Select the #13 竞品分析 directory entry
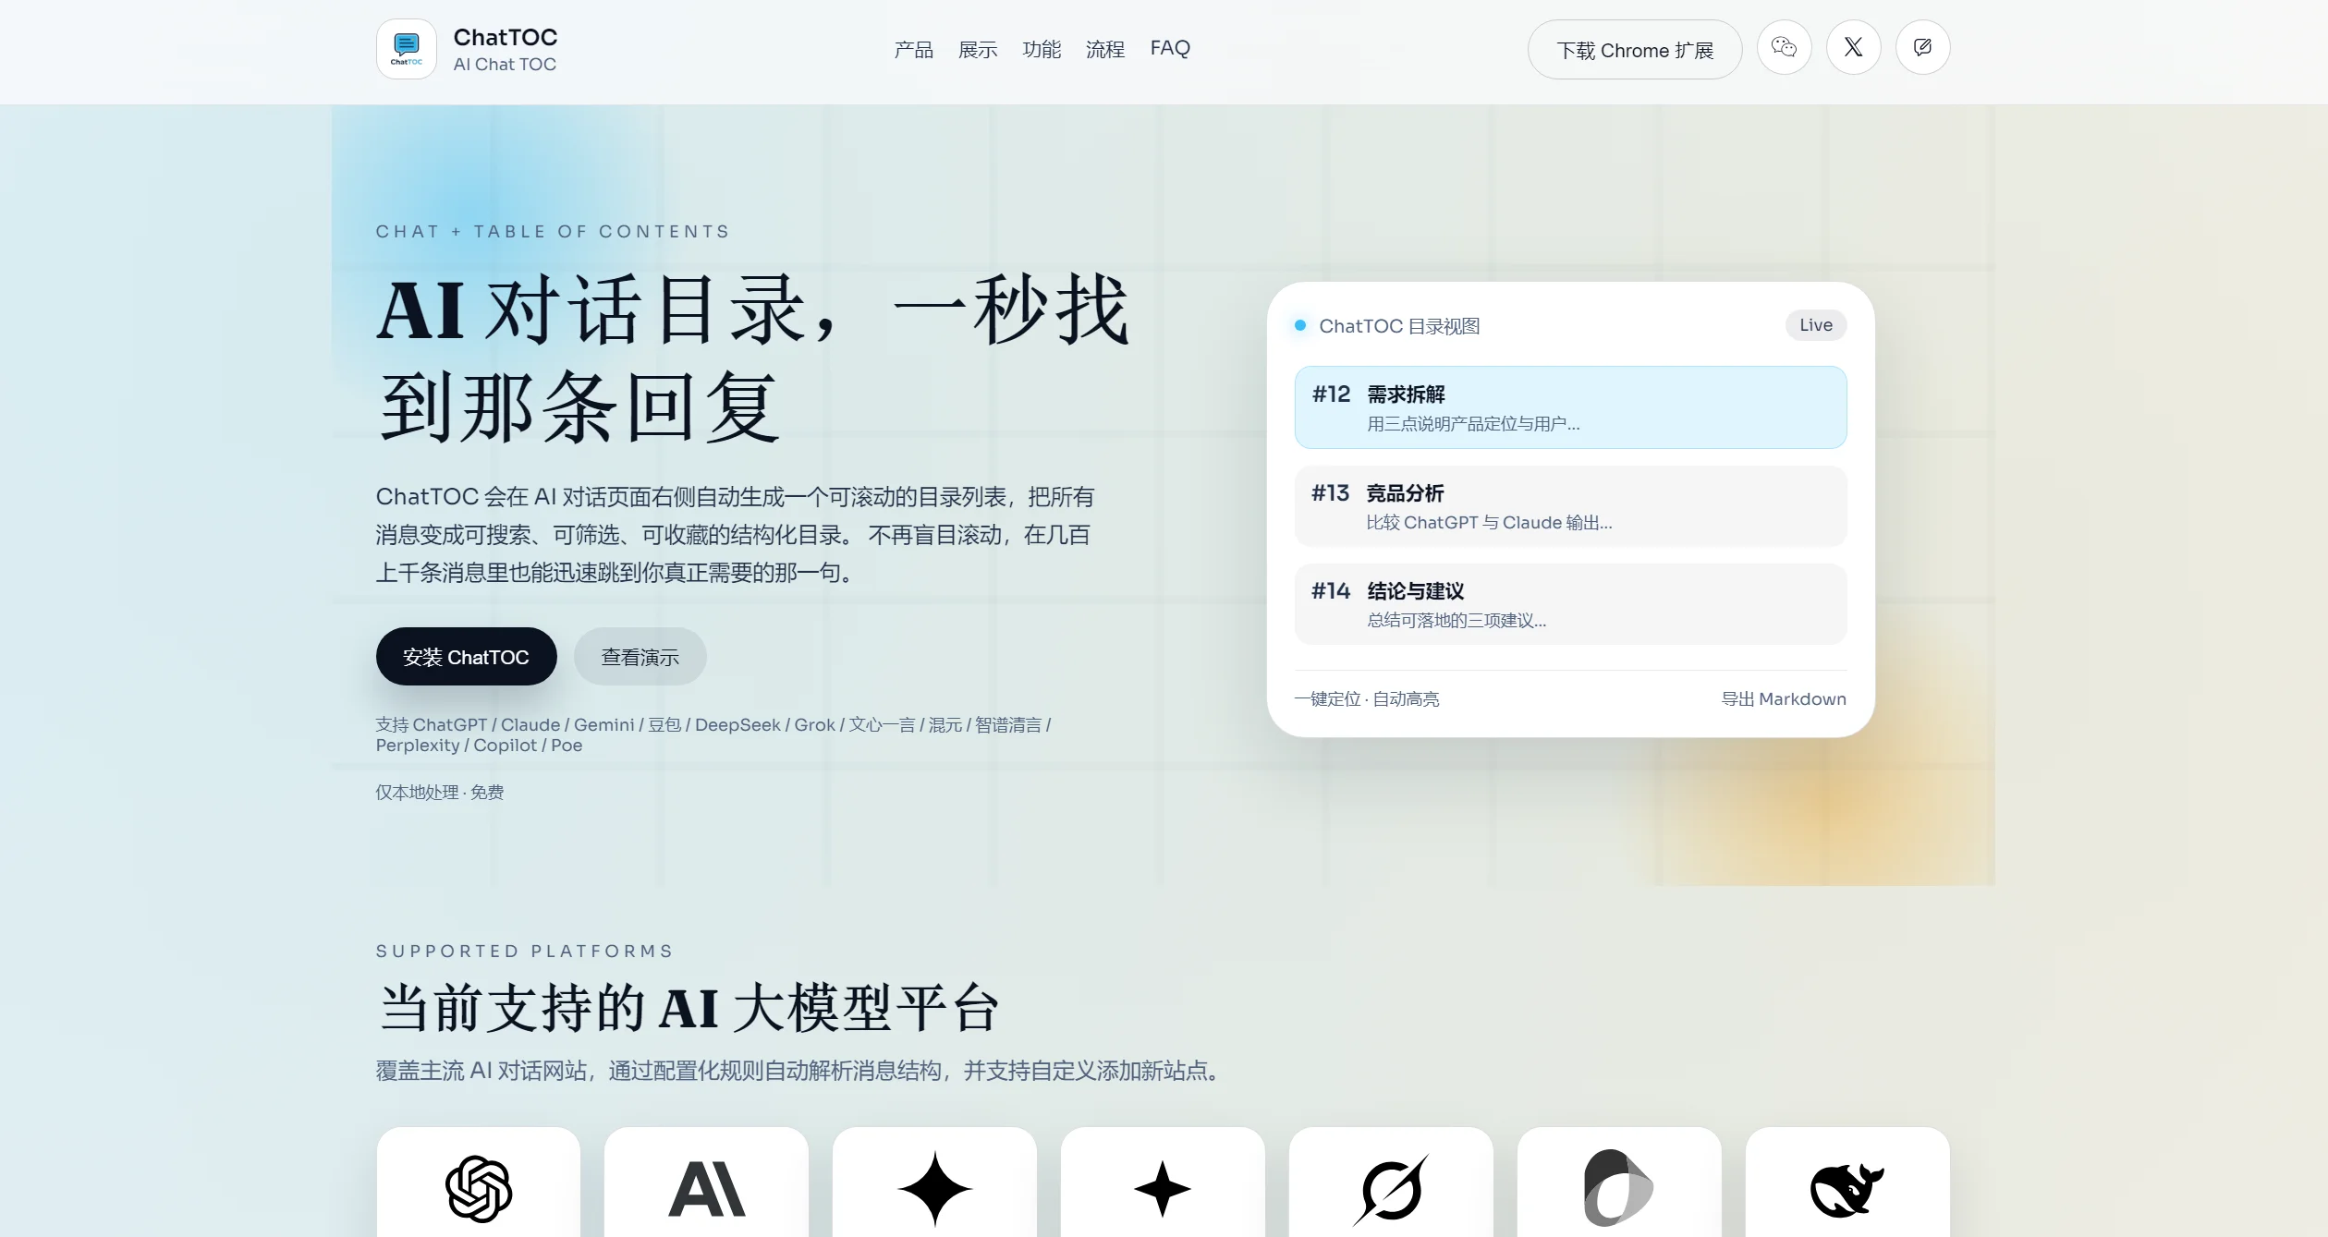 click(1570, 506)
